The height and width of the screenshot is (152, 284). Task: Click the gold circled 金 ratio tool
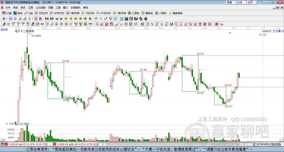(162, 24)
